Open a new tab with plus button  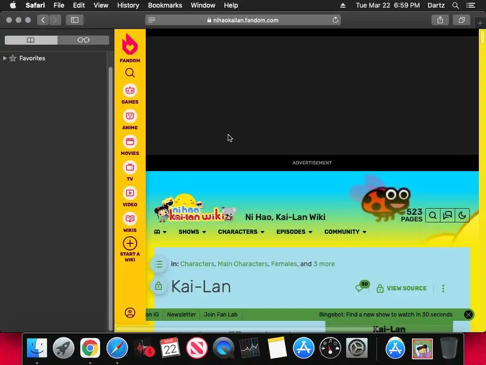(480, 23)
